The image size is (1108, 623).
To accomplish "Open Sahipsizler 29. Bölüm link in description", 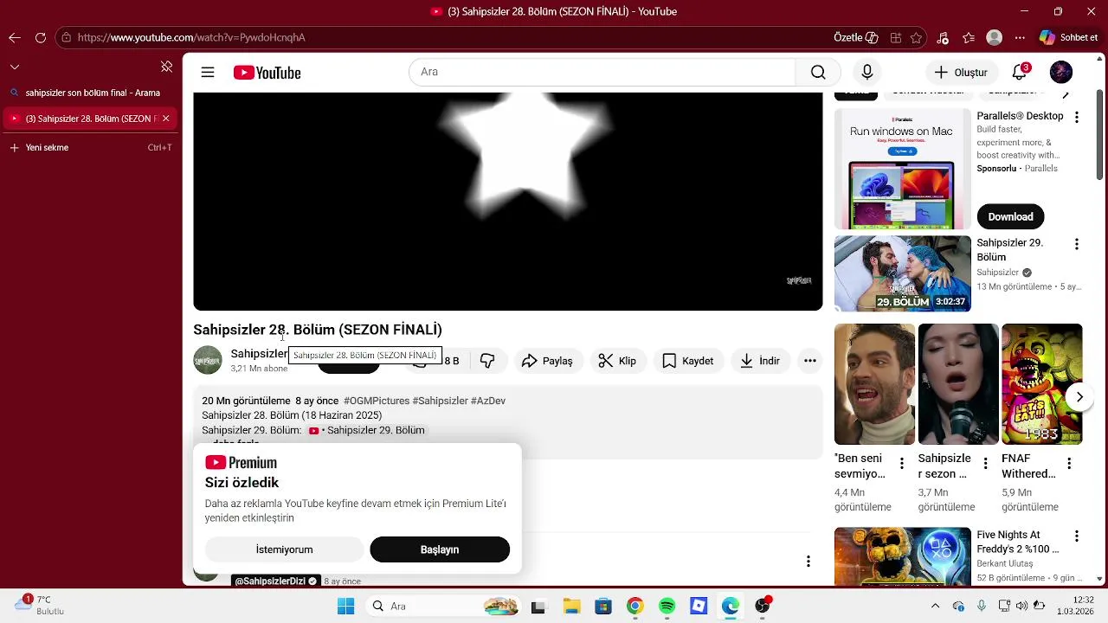I will pos(367,430).
